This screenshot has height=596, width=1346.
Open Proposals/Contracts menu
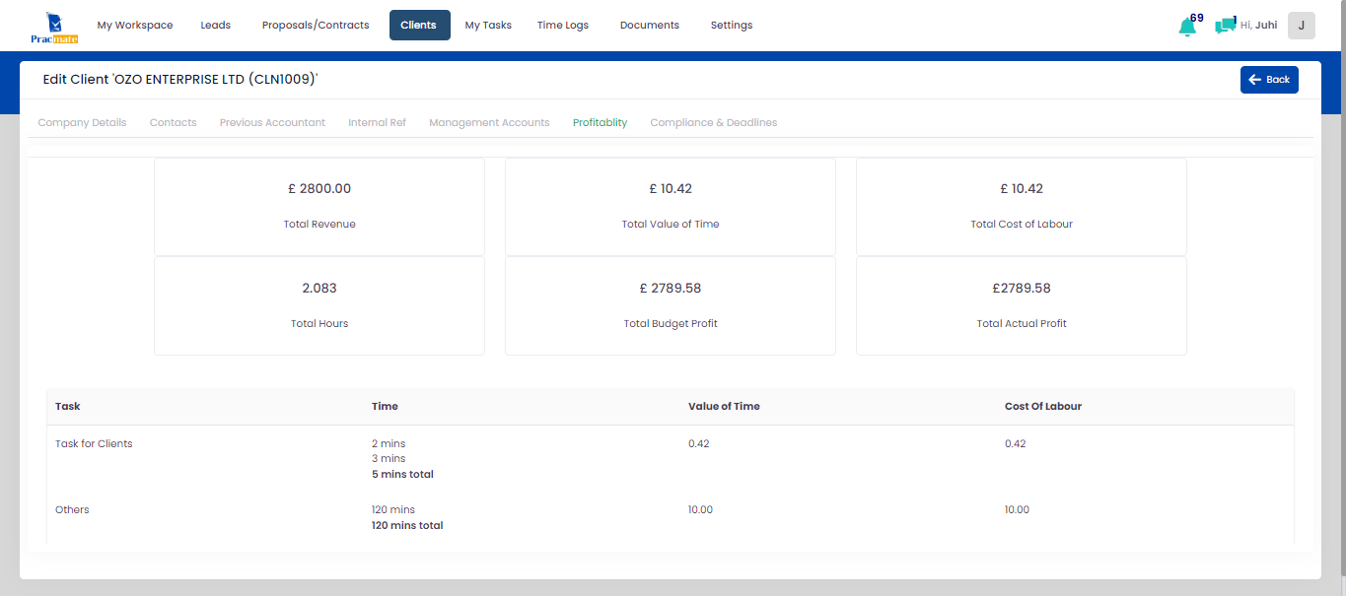tap(316, 26)
